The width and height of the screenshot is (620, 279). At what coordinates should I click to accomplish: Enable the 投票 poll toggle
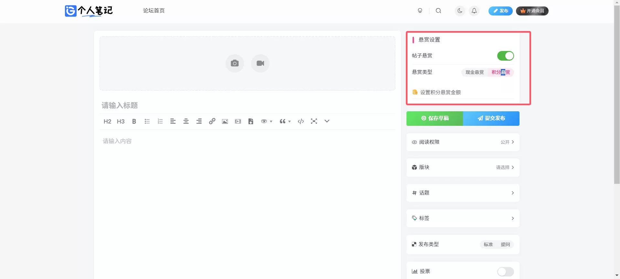coord(505,272)
